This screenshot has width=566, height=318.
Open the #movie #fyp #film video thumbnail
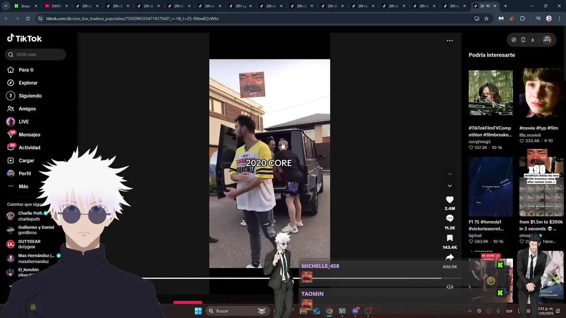click(x=541, y=92)
